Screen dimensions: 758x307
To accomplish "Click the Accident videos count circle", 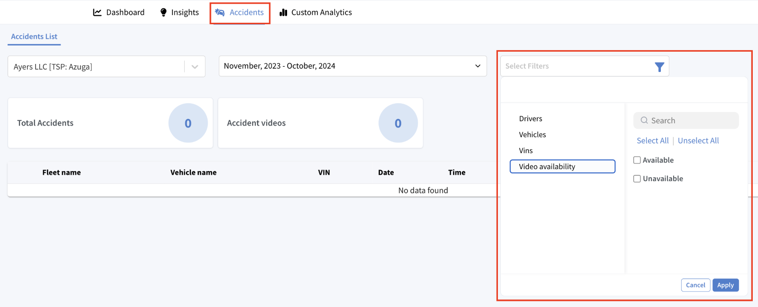I will coord(398,123).
